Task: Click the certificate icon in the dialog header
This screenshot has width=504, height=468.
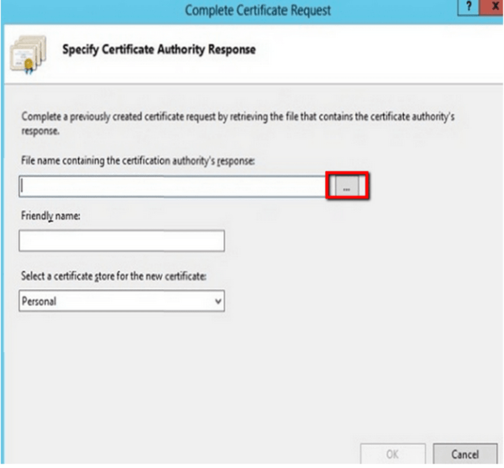Action: tap(28, 55)
